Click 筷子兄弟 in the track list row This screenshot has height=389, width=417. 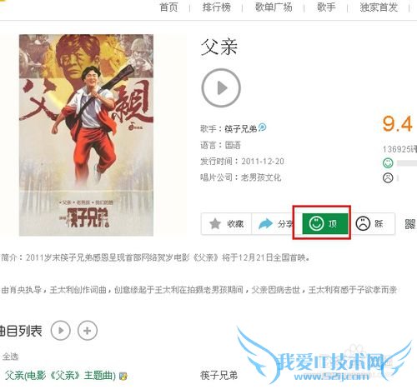point(219,376)
